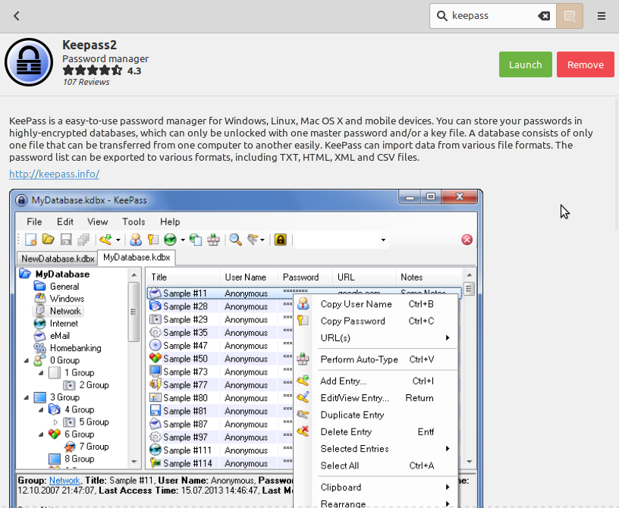Open the quick search dropdown in the KeePass toolbar
The height and width of the screenshot is (508, 619).
point(383,240)
